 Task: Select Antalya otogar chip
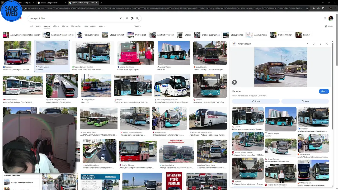[257, 35]
